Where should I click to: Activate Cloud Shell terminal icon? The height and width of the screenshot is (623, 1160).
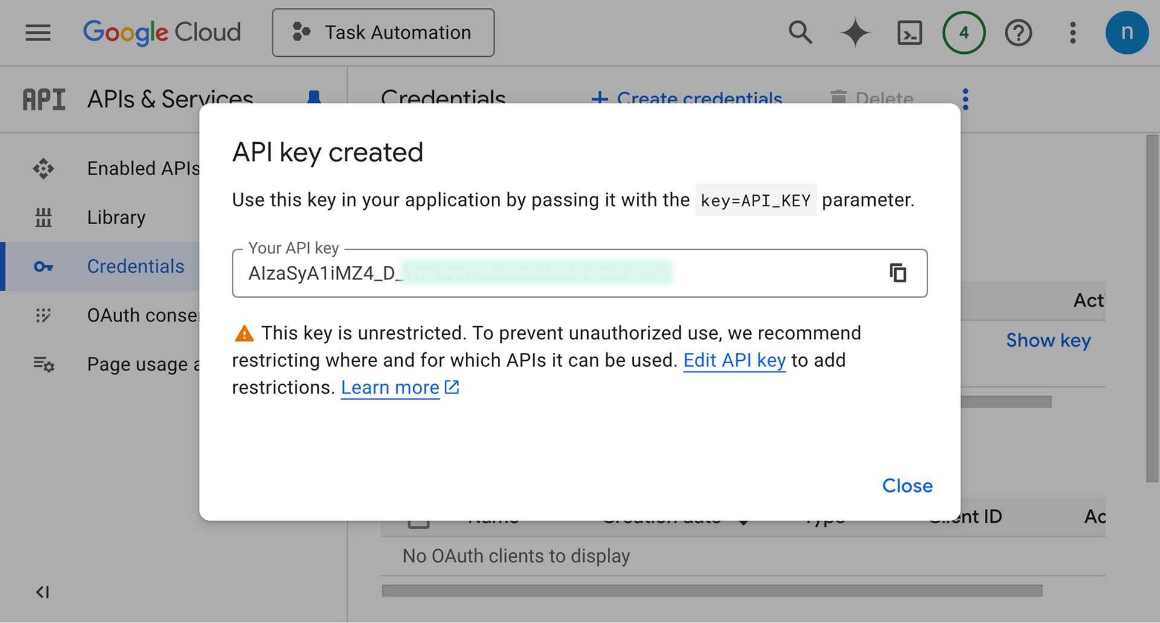[x=909, y=33]
